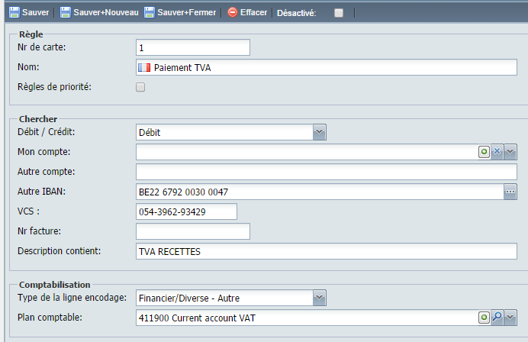Click the green add icon in Mon compte
The image size is (528, 342).
coord(484,152)
